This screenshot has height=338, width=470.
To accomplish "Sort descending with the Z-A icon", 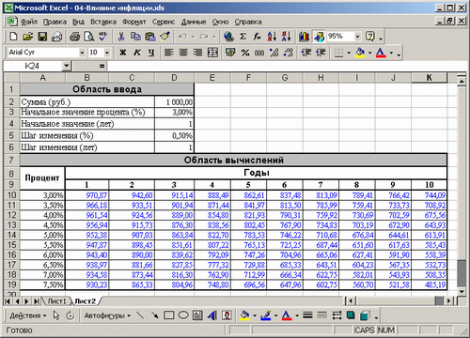I will 286,37.
